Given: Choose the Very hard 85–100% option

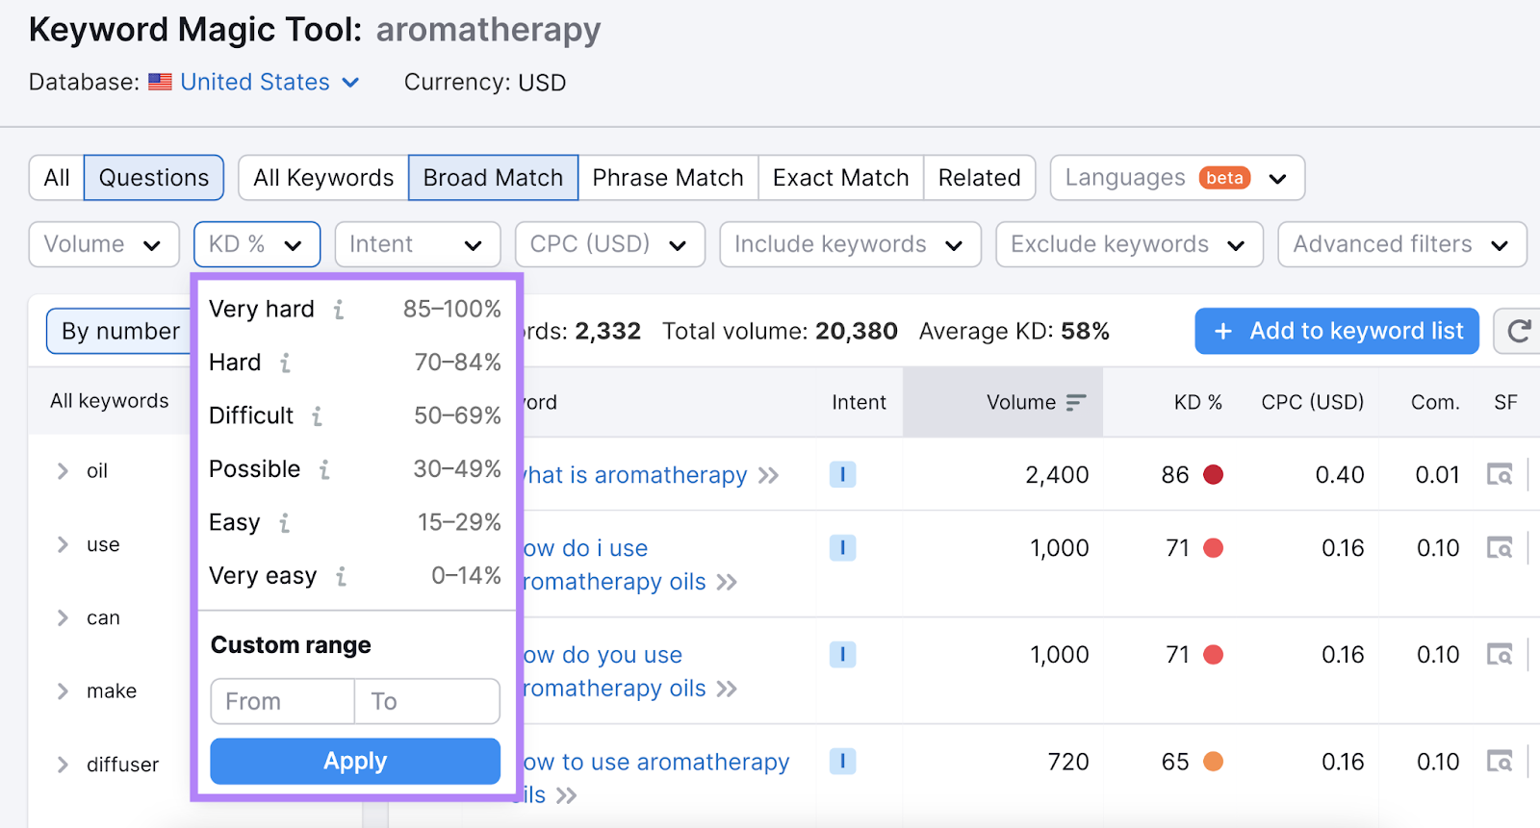Looking at the screenshot, I should pyautogui.click(x=355, y=310).
